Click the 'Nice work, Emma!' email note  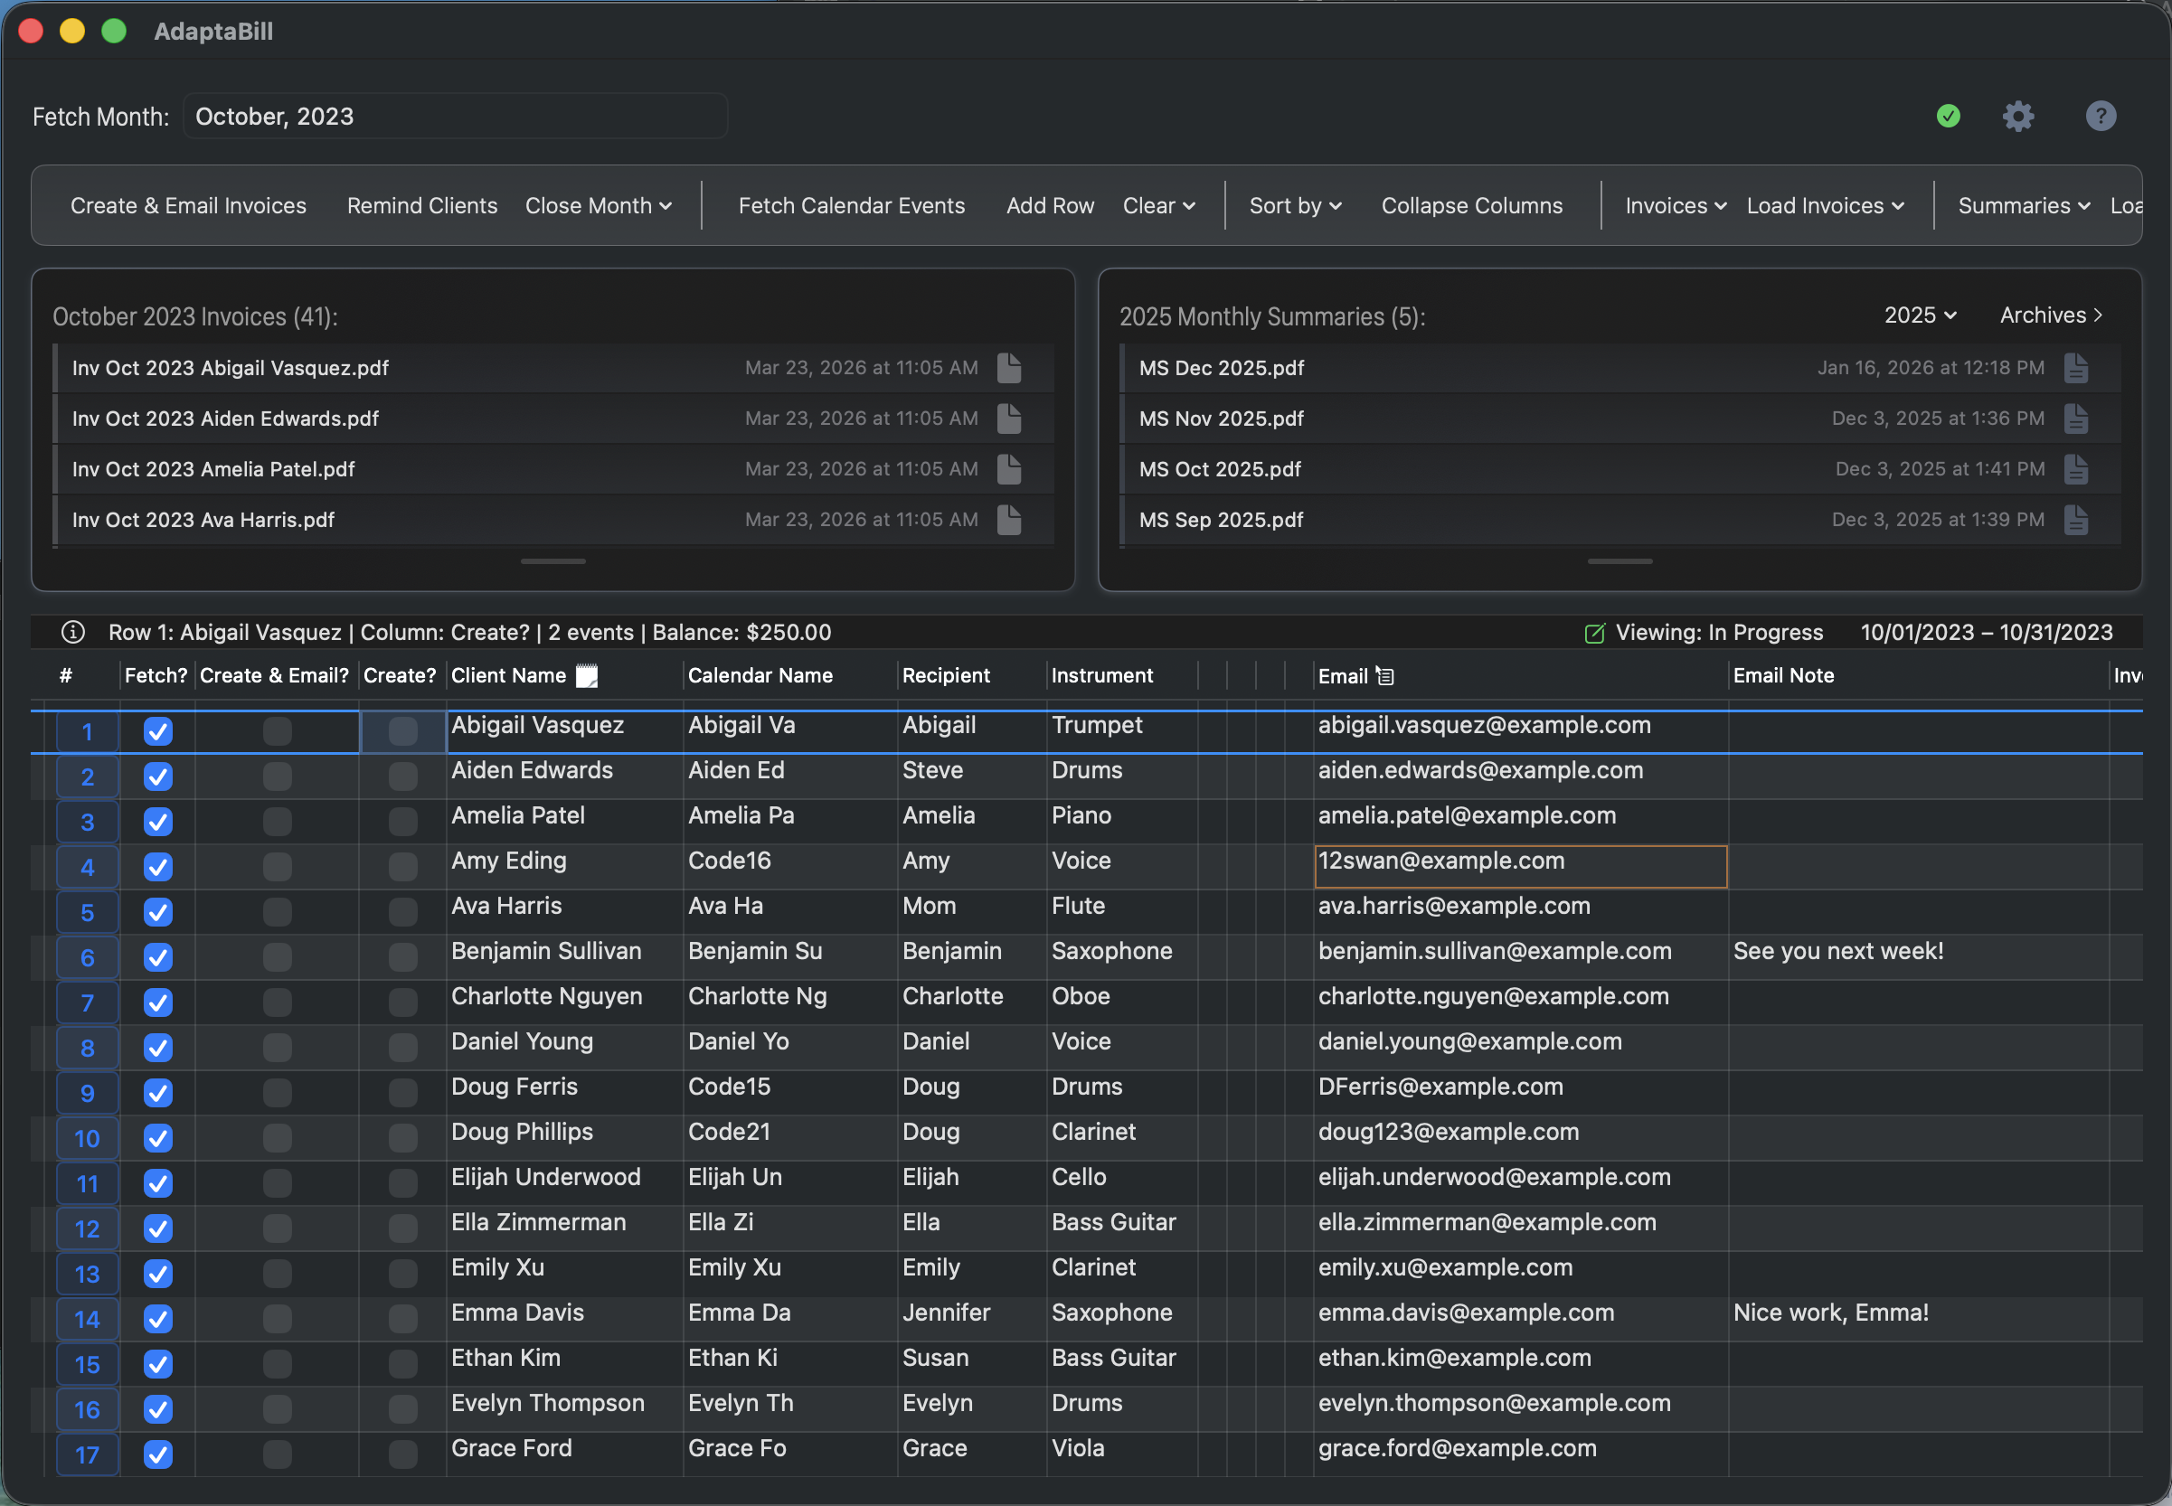click(1917, 1318)
